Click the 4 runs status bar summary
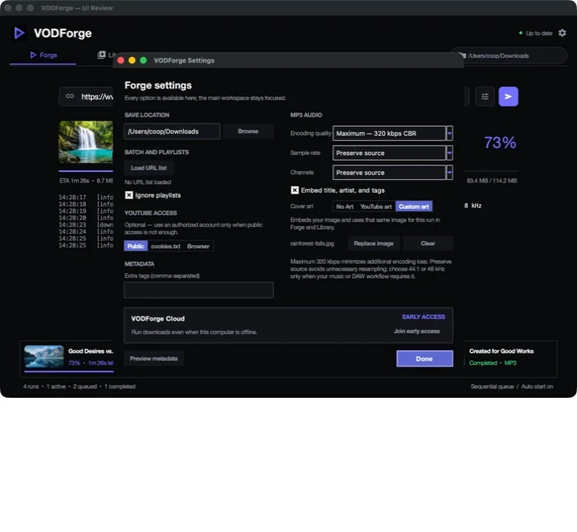The image size is (577, 532). pyautogui.click(x=79, y=387)
